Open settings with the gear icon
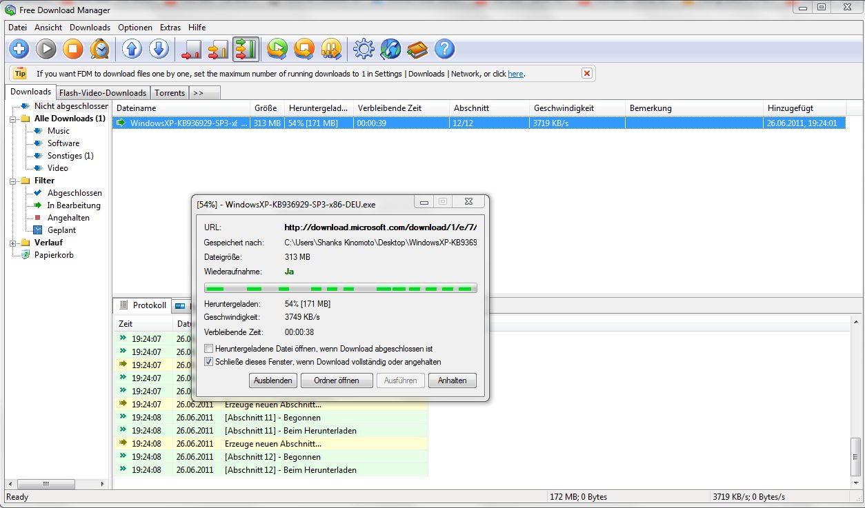865x508 pixels. 364,49
